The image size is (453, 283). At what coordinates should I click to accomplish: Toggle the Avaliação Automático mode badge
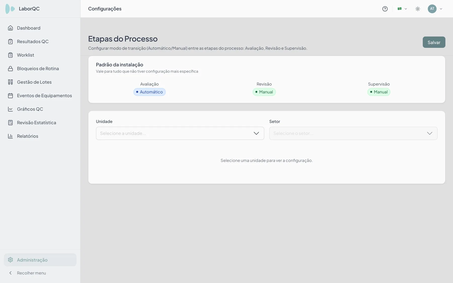pyautogui.click(x=149, y=92)
